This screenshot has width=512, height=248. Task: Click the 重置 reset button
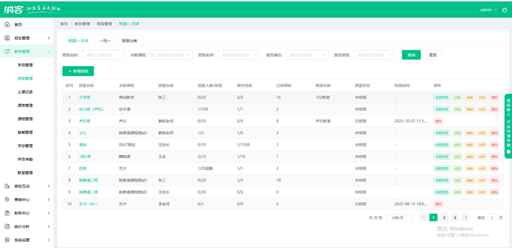click(x=433, y=55)
